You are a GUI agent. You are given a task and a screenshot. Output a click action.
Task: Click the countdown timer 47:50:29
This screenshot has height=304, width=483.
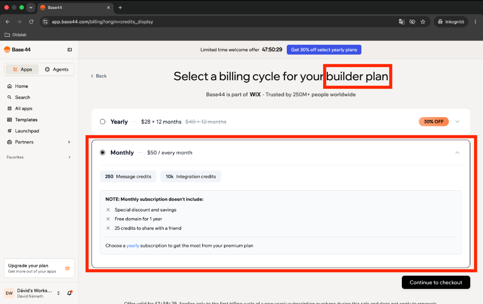click(272, 50)
